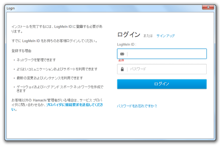Viewport: 221px width, 146px height.
Task: Open the サインアップ link
Action: click(165, 36)
